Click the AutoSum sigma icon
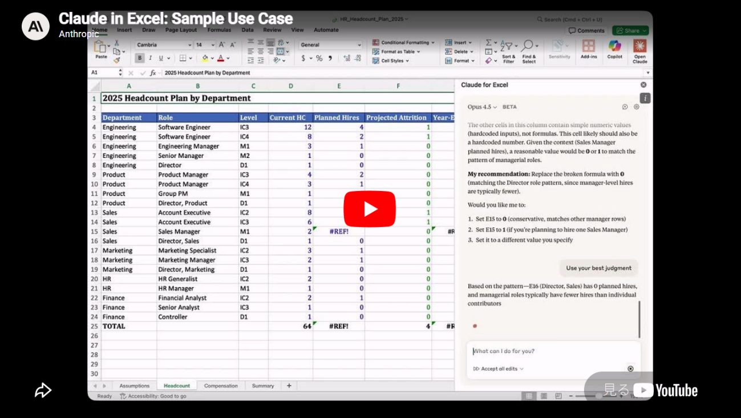 (x=489, y=43)
